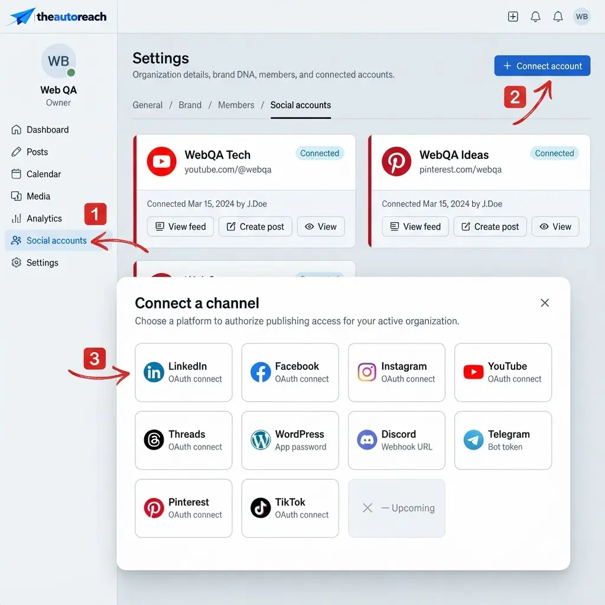Click the youtube.com/@webqa link text
The image size is (605, 605).
pyautogui.click(x=228, y=170)
